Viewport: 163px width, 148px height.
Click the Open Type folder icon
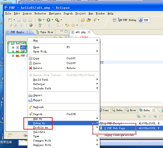(x=83, y=20)
